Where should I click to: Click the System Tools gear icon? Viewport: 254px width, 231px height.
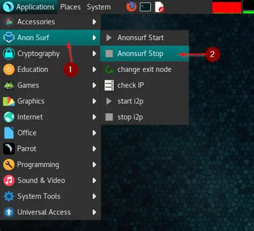coord(9,196)
